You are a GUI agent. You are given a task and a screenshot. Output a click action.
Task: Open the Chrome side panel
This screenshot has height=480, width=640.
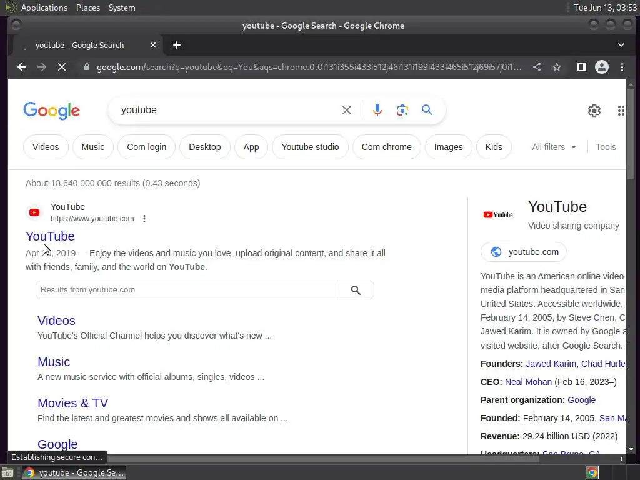click(582, 67)
